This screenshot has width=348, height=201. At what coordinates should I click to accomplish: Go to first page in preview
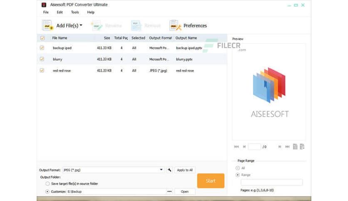tap(236, 147)
